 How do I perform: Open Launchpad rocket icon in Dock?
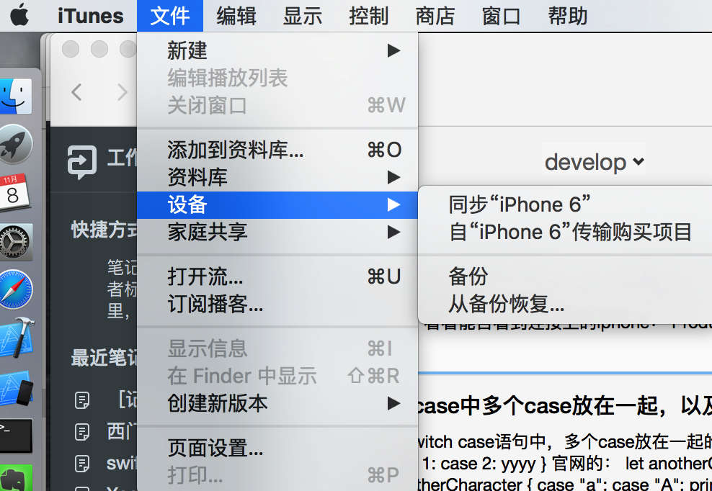(16, 144)
